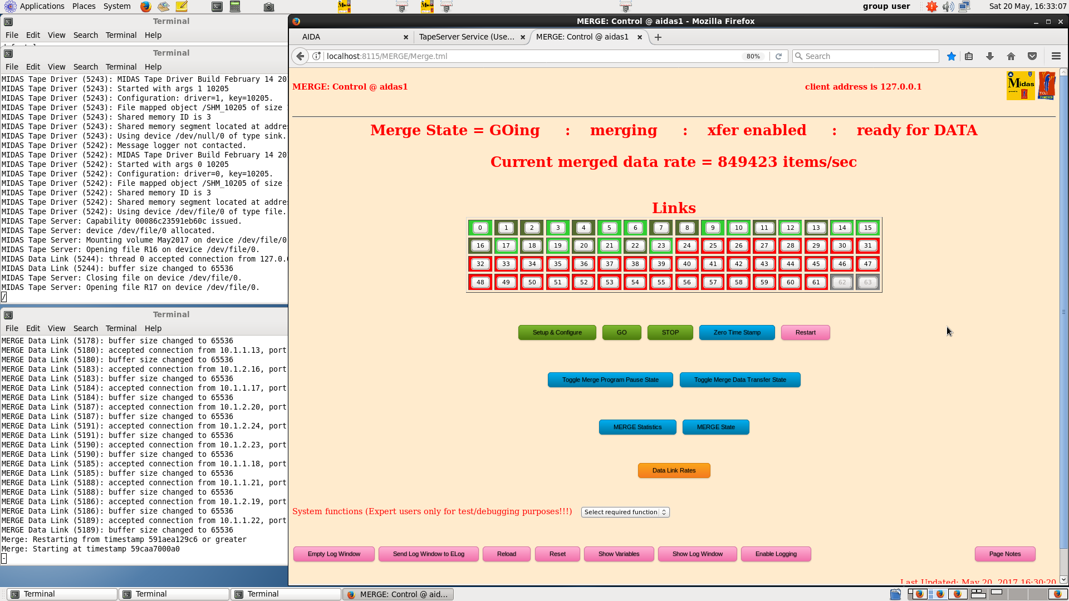Switch to the TapeServer Service tab
Image resolution: width=1069 pixels, height=601 pixels.
click(x=467, y=37)
